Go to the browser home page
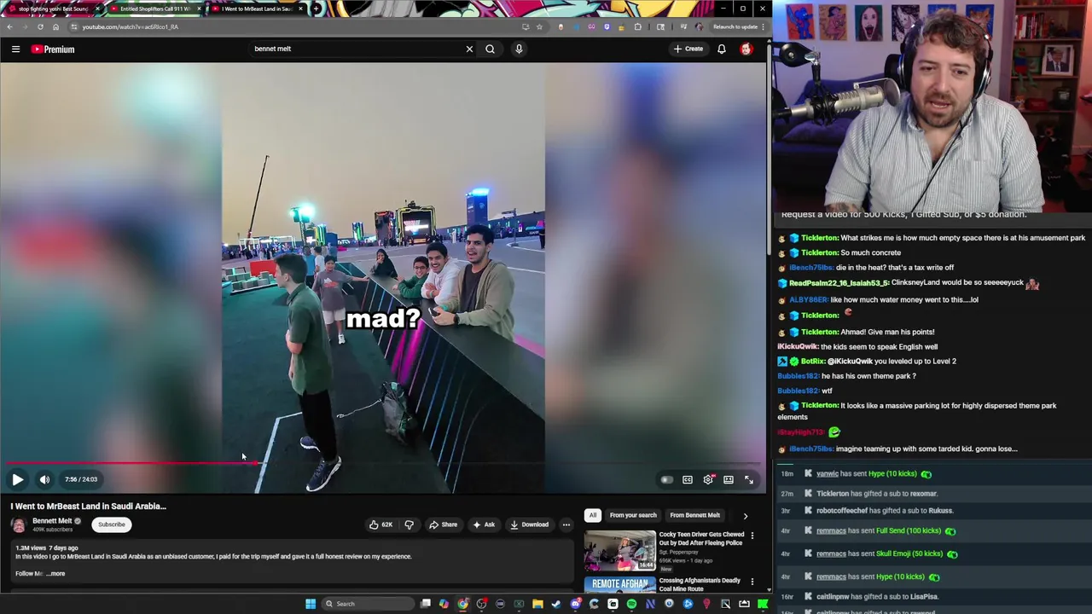Screen dimensions: 1092x614 coord(55,26)
